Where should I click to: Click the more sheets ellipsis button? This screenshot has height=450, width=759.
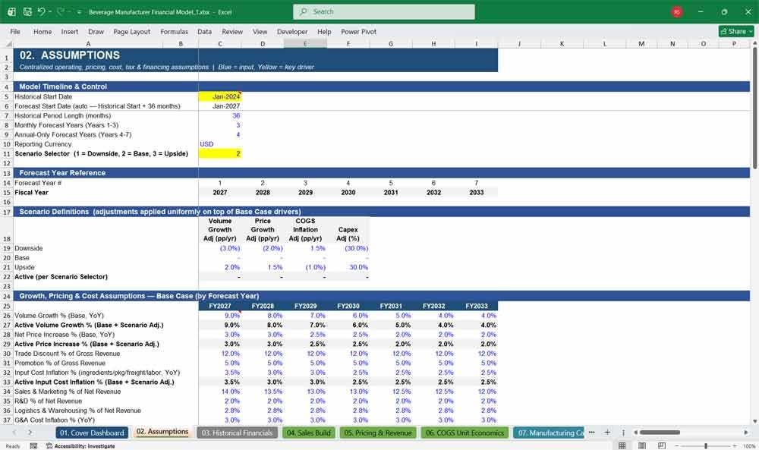pos(591,433)
